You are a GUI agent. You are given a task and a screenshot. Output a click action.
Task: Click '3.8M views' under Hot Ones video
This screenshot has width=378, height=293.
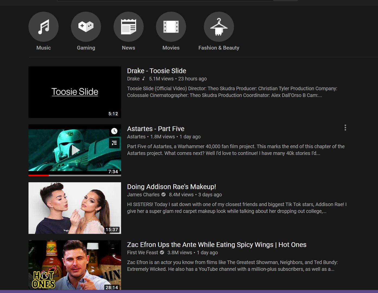click(180, 253)
